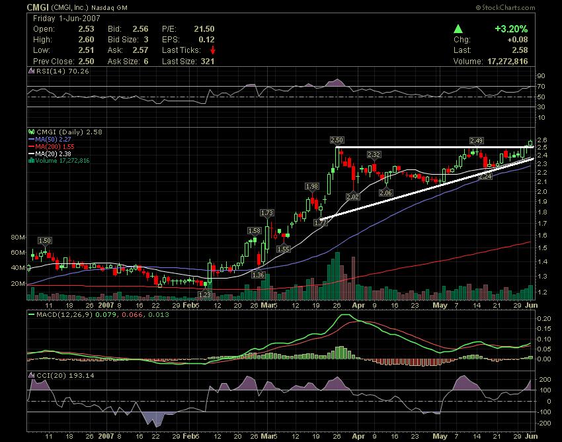Click the 2.24 low price annotation

click(x=485, y=177)
